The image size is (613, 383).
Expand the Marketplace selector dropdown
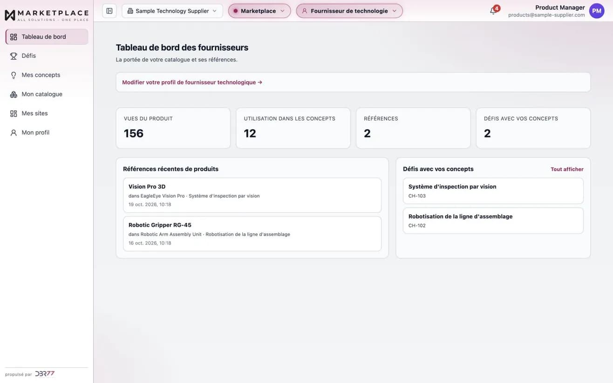pyautogui.click(x=259, y=11)
